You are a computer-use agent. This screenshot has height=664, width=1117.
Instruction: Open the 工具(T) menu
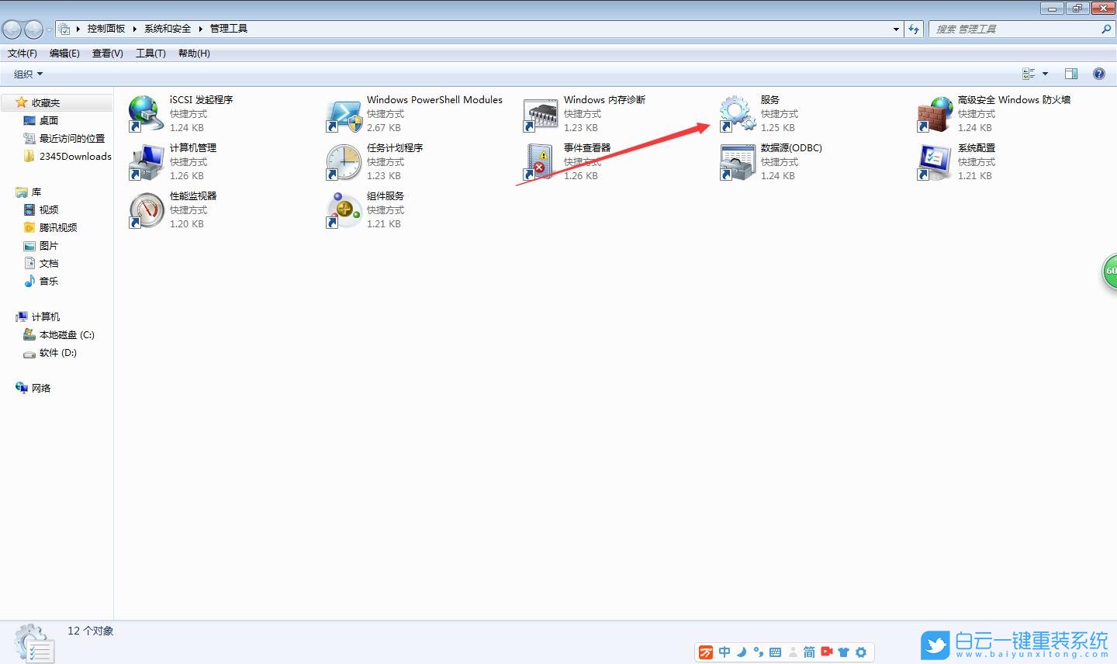(150, 53)
